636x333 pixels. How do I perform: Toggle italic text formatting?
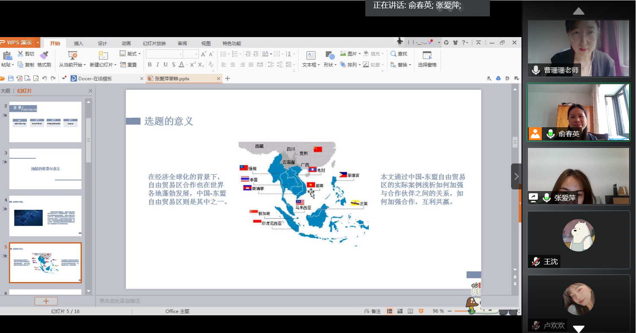tap(157, 65)
